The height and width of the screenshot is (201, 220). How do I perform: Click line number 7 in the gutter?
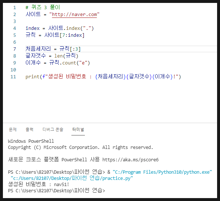15,49
